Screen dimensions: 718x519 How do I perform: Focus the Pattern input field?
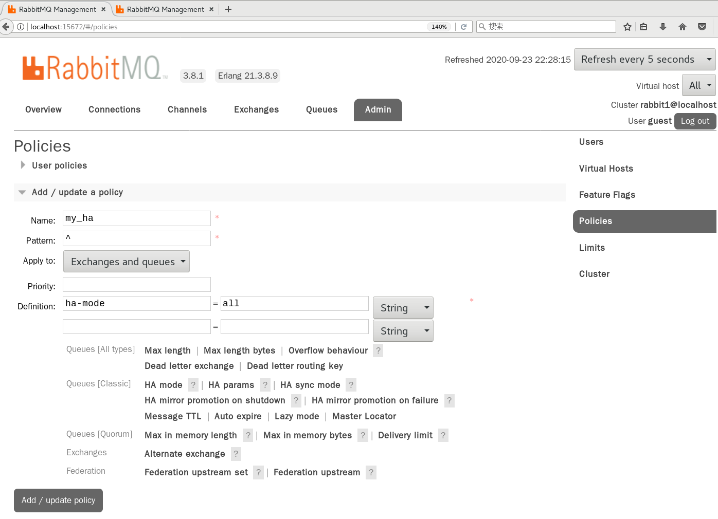click(x=137, y=238)
